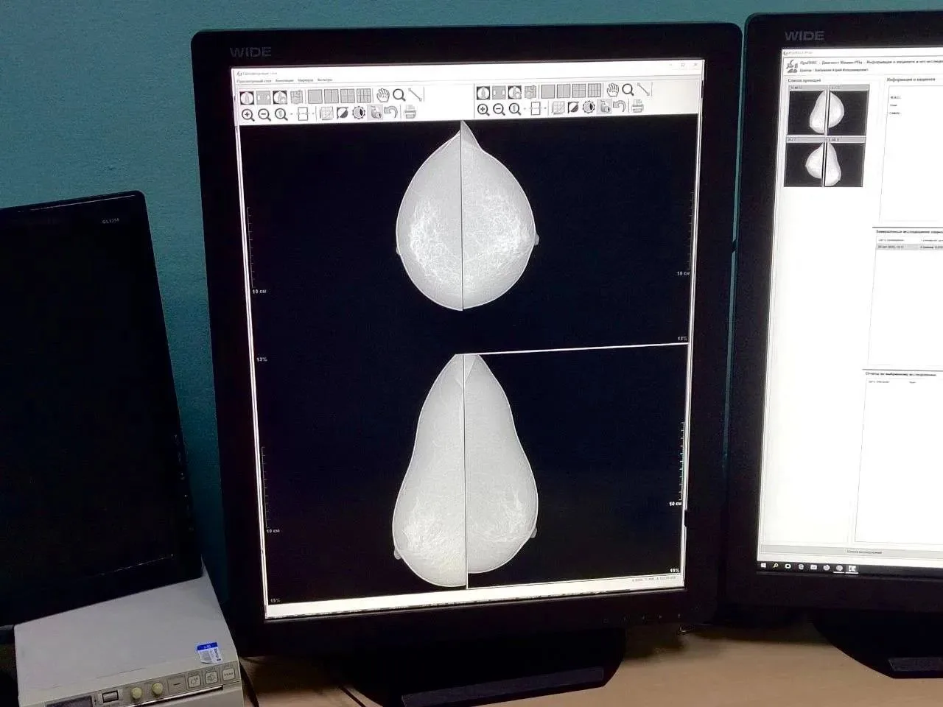Open the Просмотровый стол menu
The width and height of the screenshot is (943, 707).
coord(253,80)
